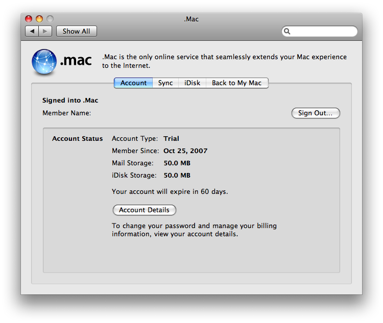The image size is (383, 323).
Task: Click the .Mac globe icon
Action: click(44, 62)
